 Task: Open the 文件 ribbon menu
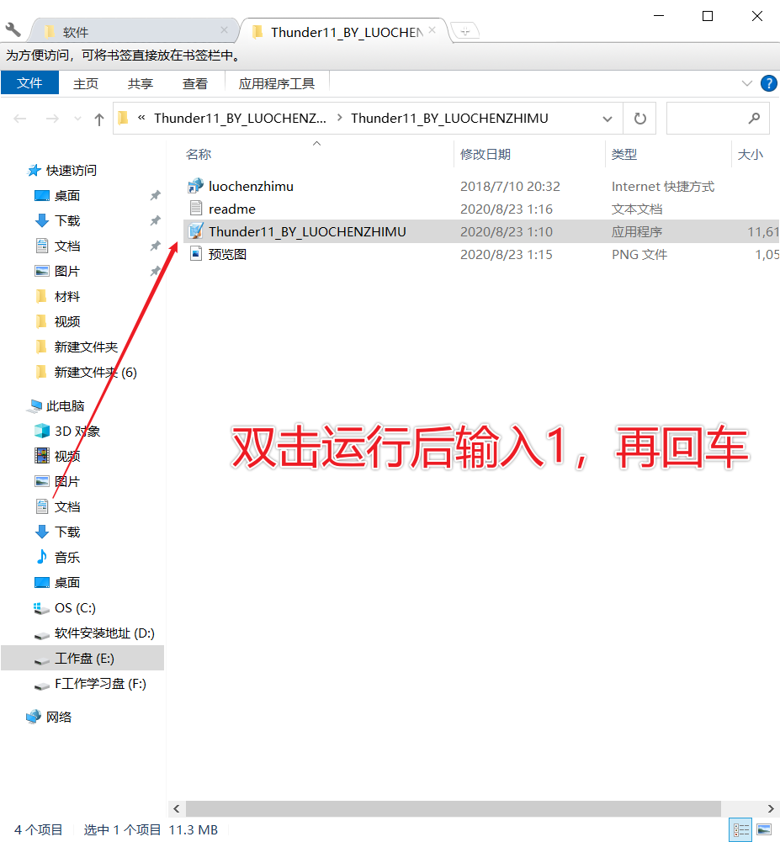coord(29,83)
